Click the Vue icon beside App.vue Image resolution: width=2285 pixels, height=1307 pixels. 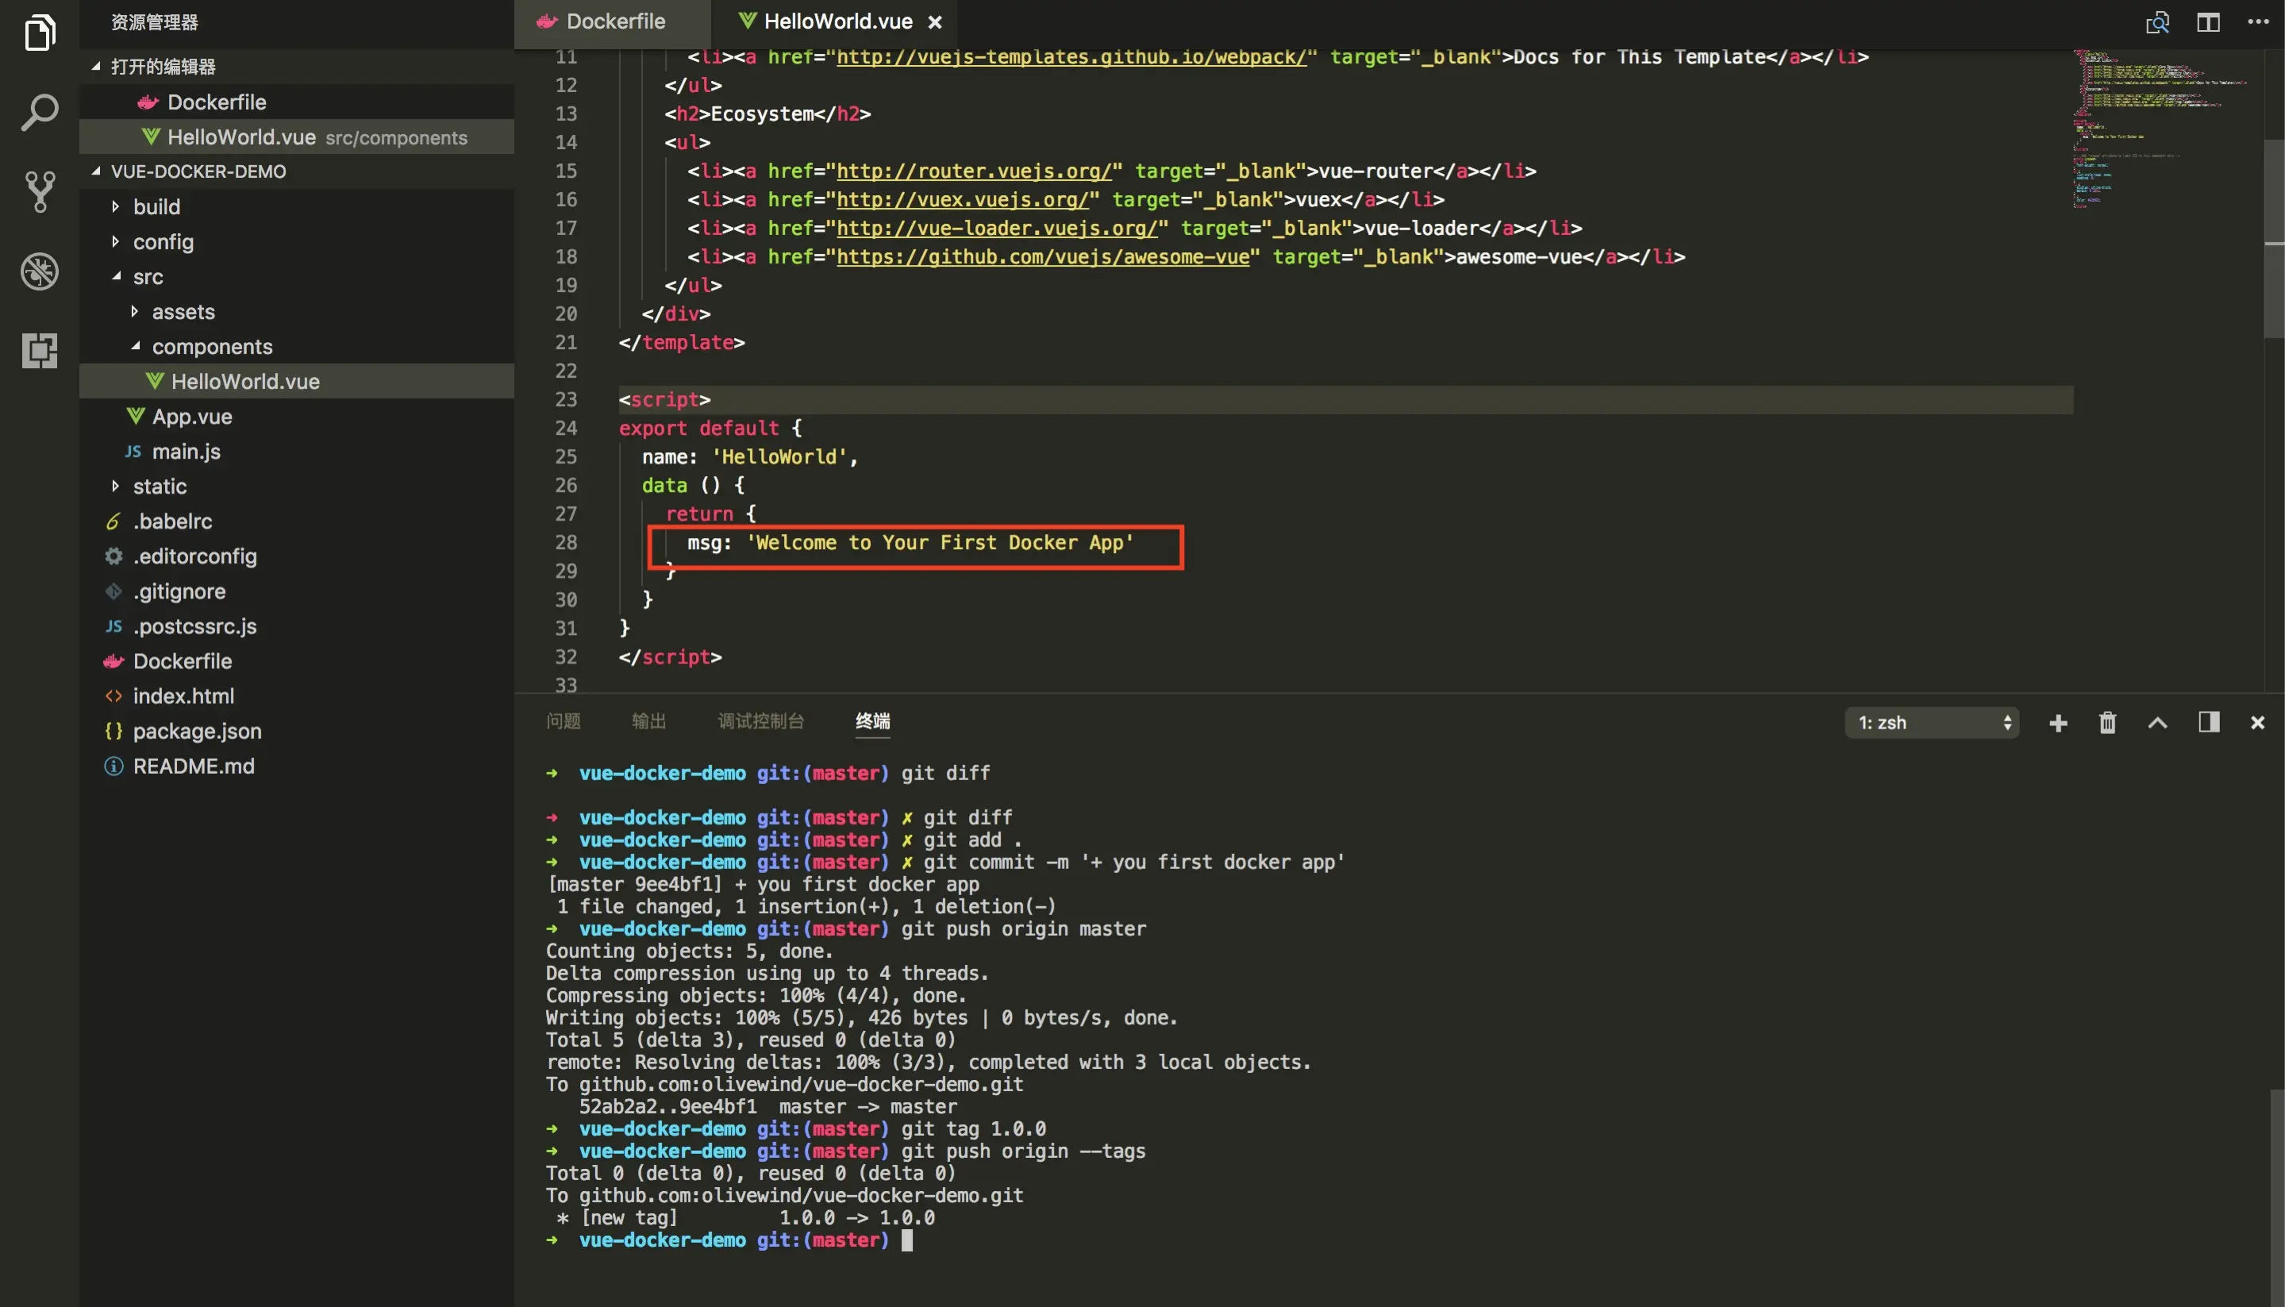tap(136, 416)
